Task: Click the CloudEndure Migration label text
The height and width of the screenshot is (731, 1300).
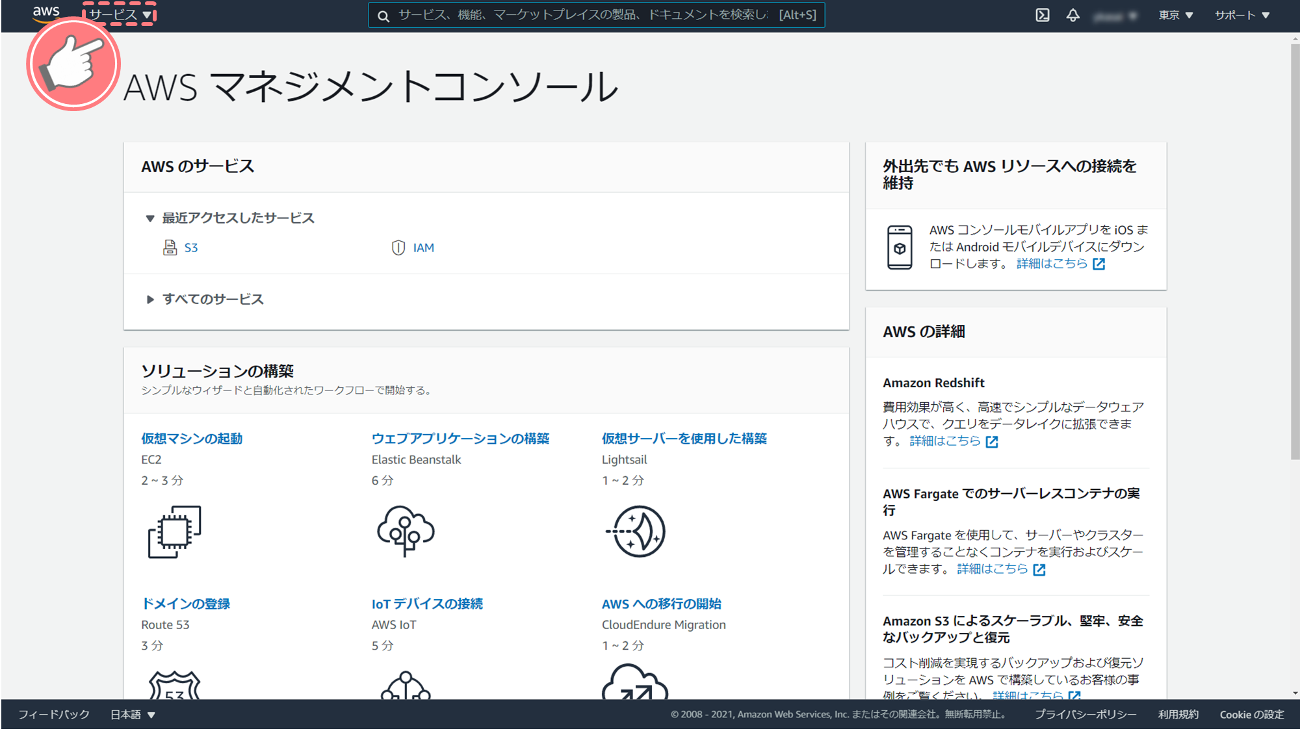Action: point(664,624)
